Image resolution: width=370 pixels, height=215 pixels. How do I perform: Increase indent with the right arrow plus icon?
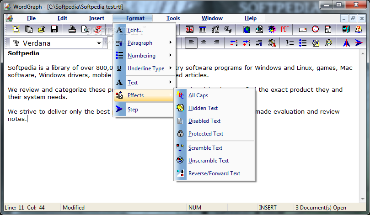pos(247,43)
